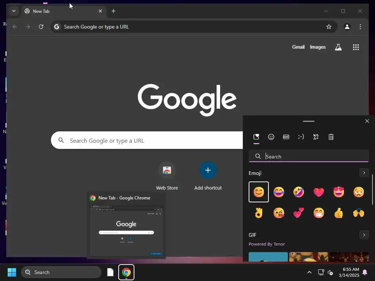
Task: Insert the rolling on floor laughing emoji
Action: [x=298, y=192]
